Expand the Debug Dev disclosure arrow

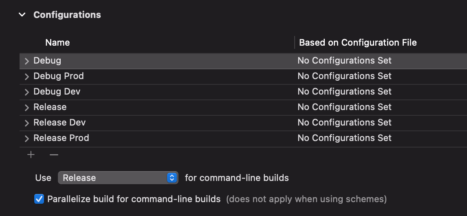click(27, 92)
